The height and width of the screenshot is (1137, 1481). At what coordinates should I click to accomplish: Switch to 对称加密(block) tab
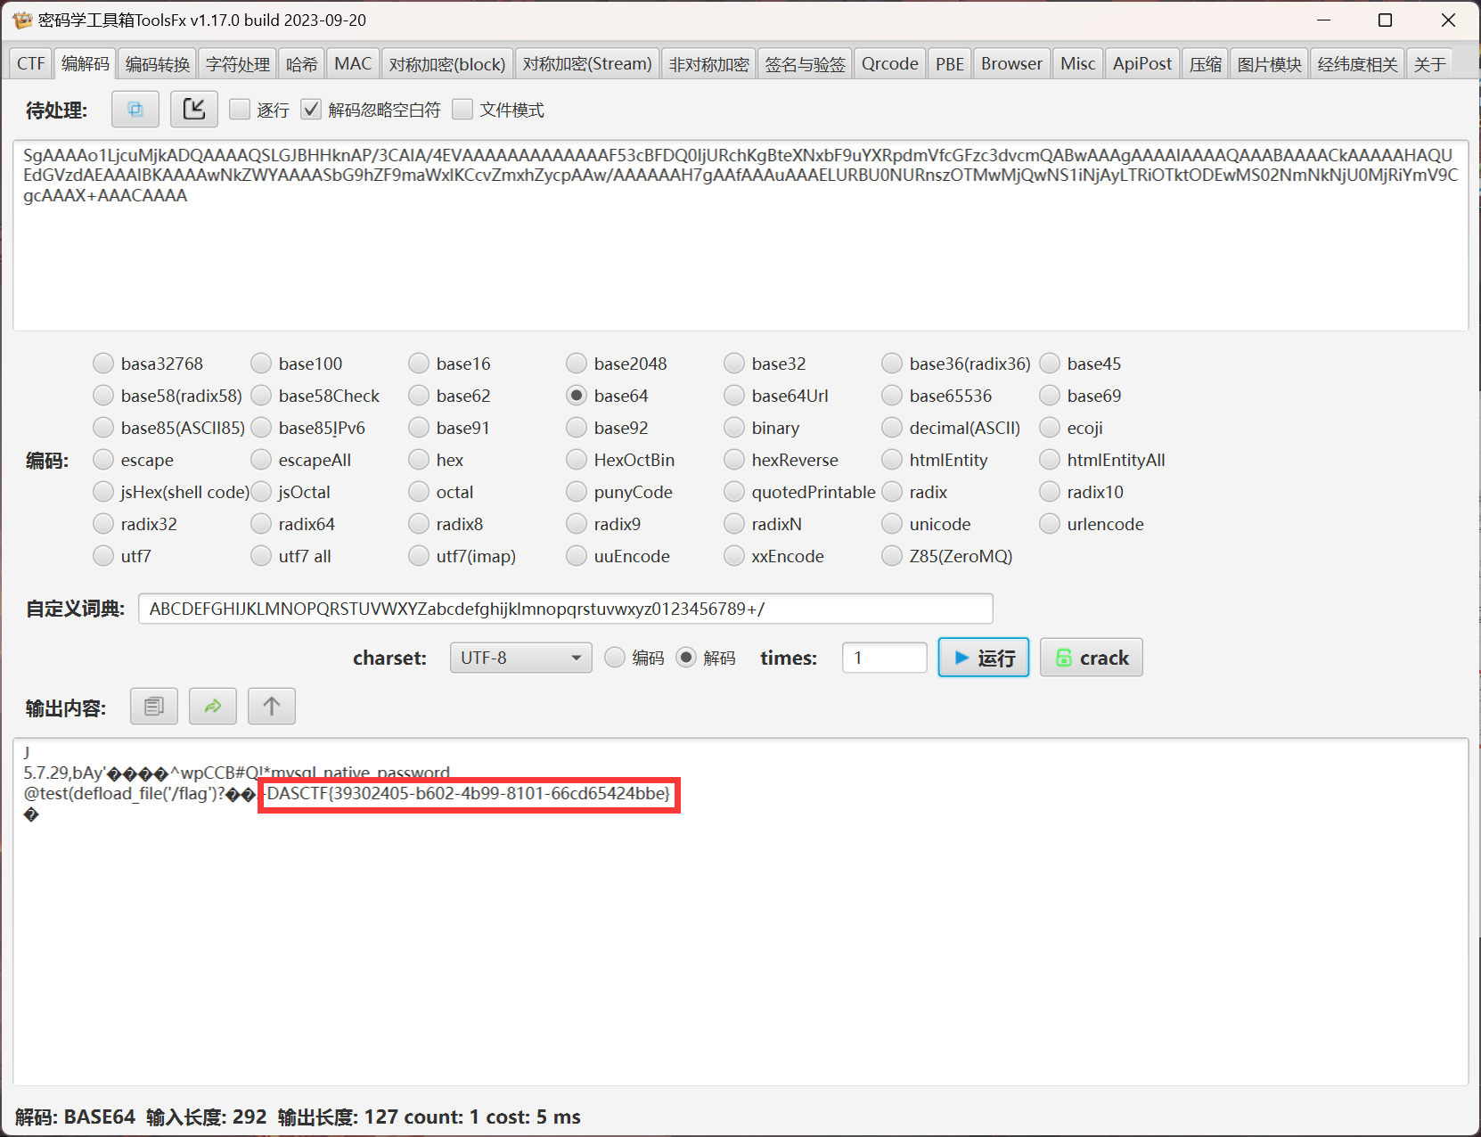pyautogui.click(x=447, y=64)
